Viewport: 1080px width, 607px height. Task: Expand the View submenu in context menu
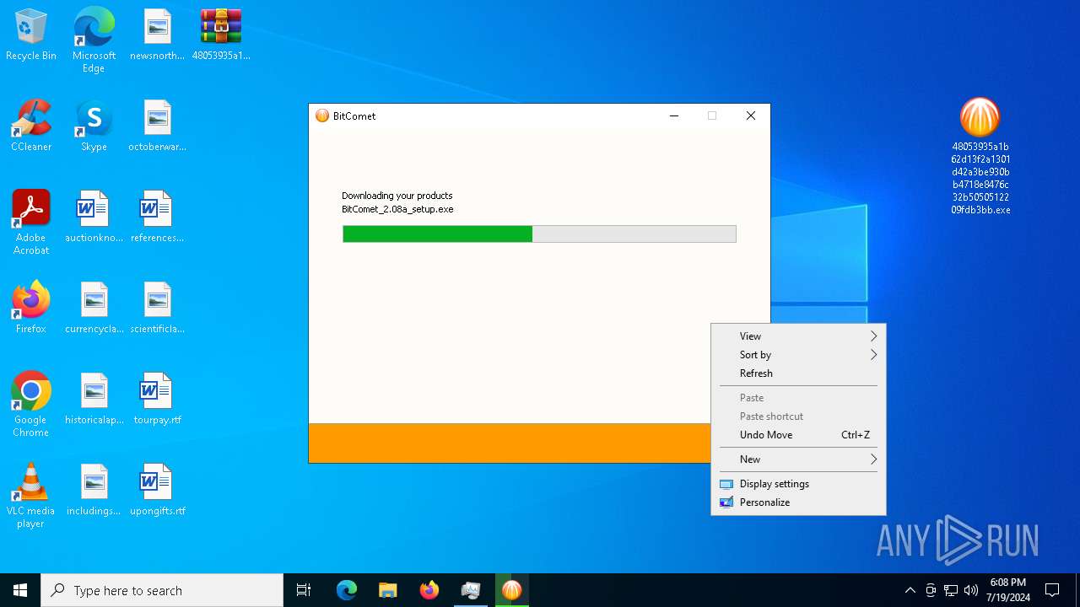[798, 336]
